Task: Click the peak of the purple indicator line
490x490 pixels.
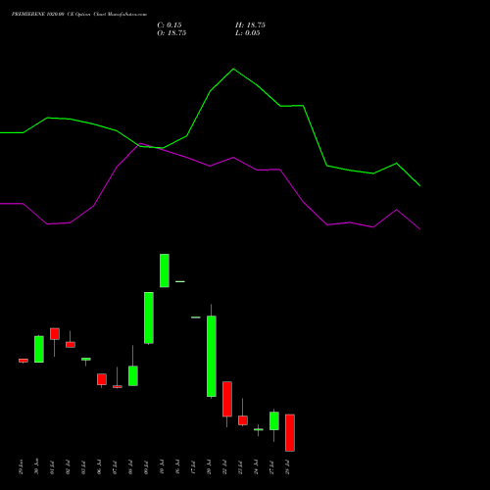Action: coord(140,143)
